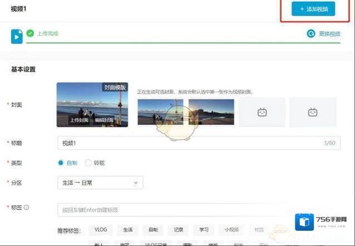Click the replace video refresh icon
Viewport: 355px width, 246px height.
point(310,33)
